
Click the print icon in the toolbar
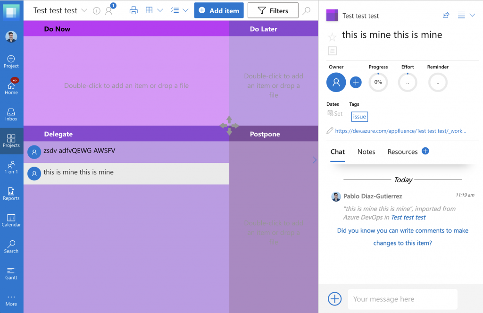point(133,10)
